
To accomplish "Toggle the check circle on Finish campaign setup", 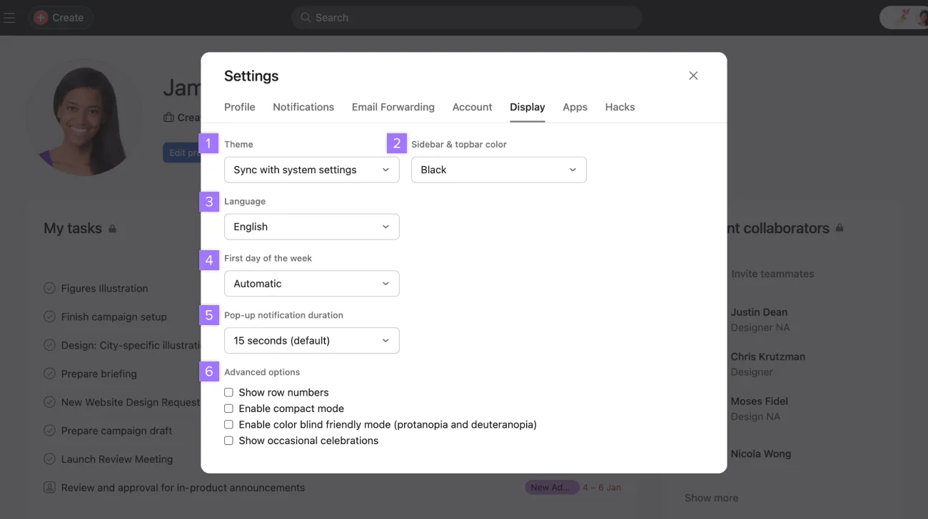I will point(49,316).
